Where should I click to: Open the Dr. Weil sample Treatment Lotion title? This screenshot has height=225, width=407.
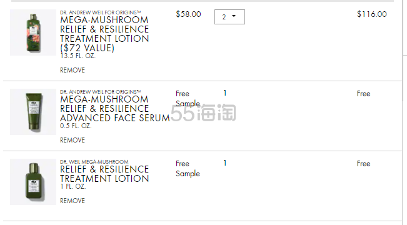(x=104, y=174)
